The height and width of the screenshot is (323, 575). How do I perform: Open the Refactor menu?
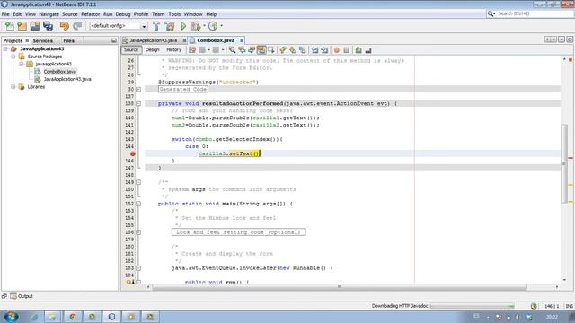coord(90,14)
